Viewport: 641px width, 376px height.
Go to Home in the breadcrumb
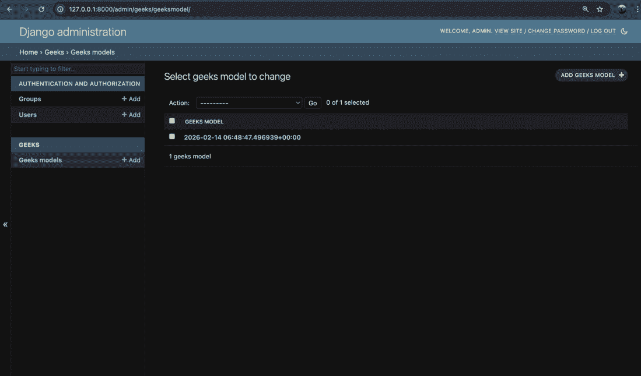[28, 52]
